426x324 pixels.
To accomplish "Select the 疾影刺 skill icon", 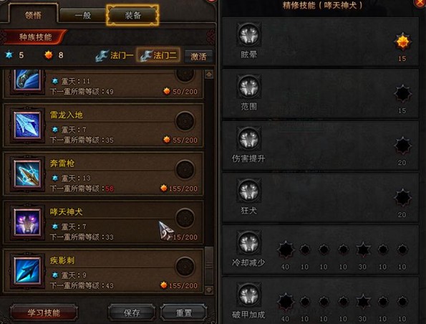I will [27, 271].
